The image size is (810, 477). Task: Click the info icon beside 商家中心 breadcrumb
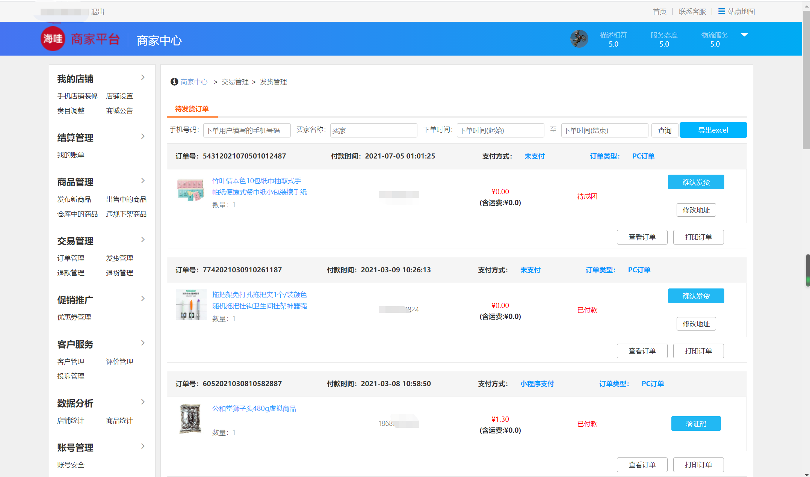tap(174, 82)
